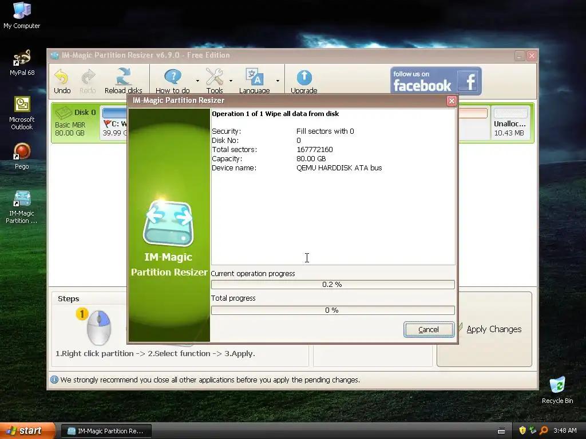The width and height of the screenshot is (586, 439).
Task: Click the security shield tray icon
Action: tap(522, 430)
